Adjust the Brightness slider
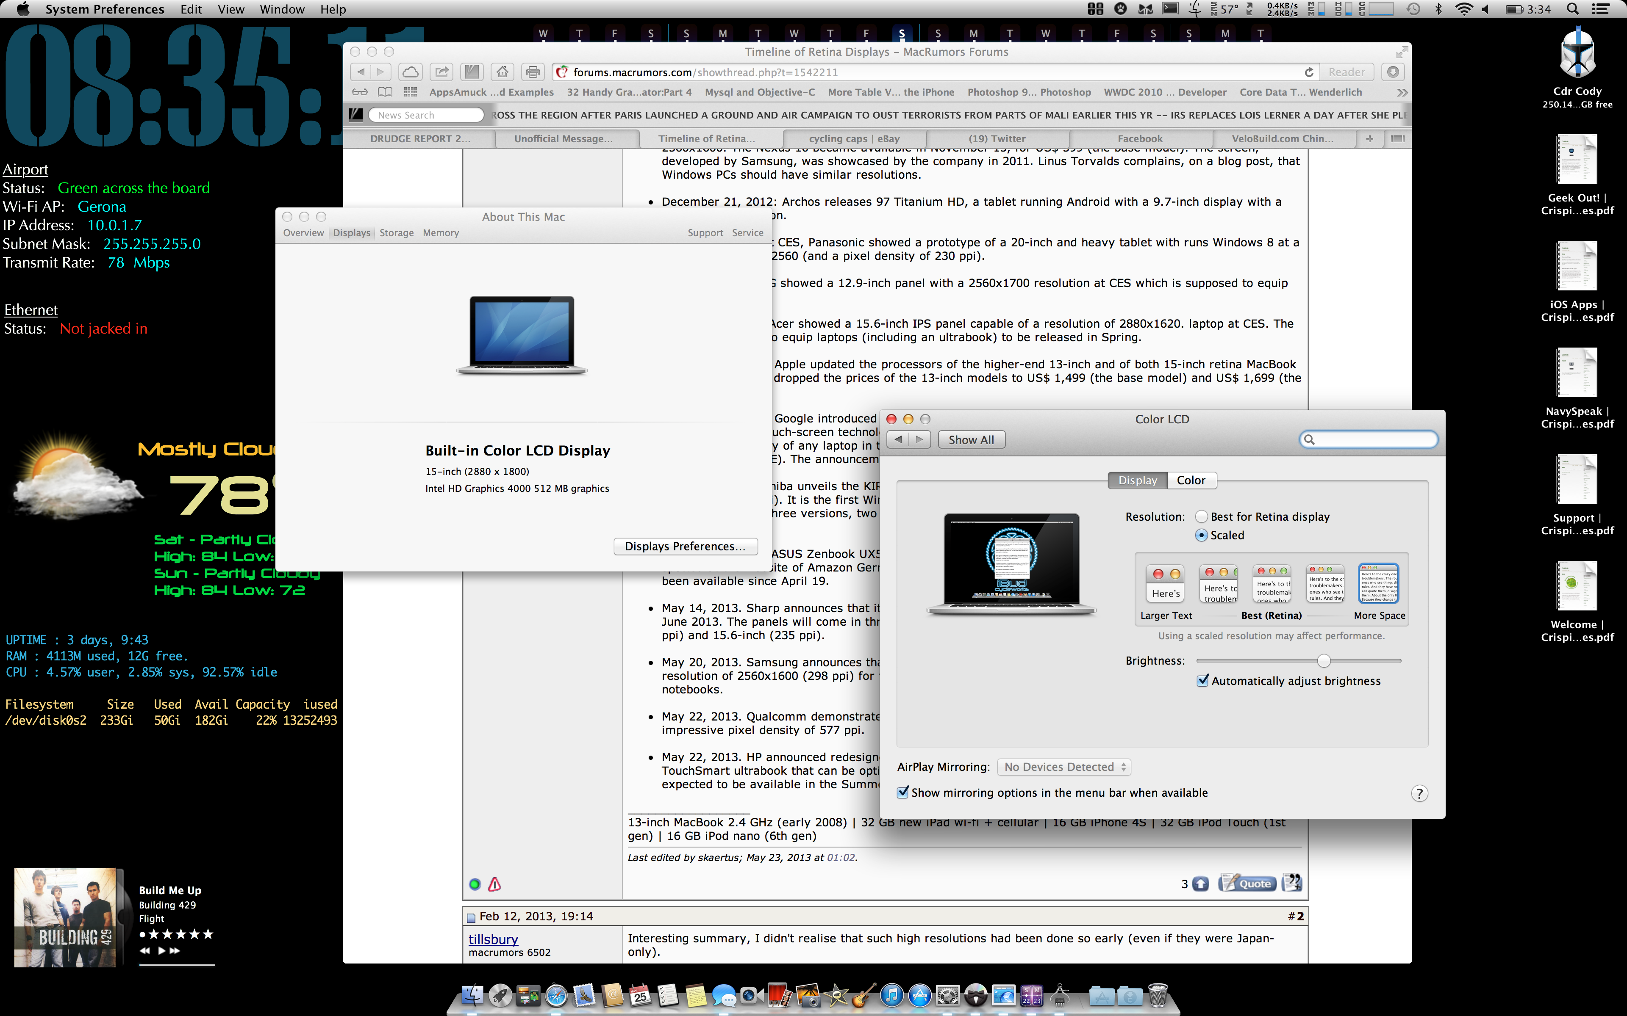This screenshot has width=1627, height=1016. pos(1323,660)
